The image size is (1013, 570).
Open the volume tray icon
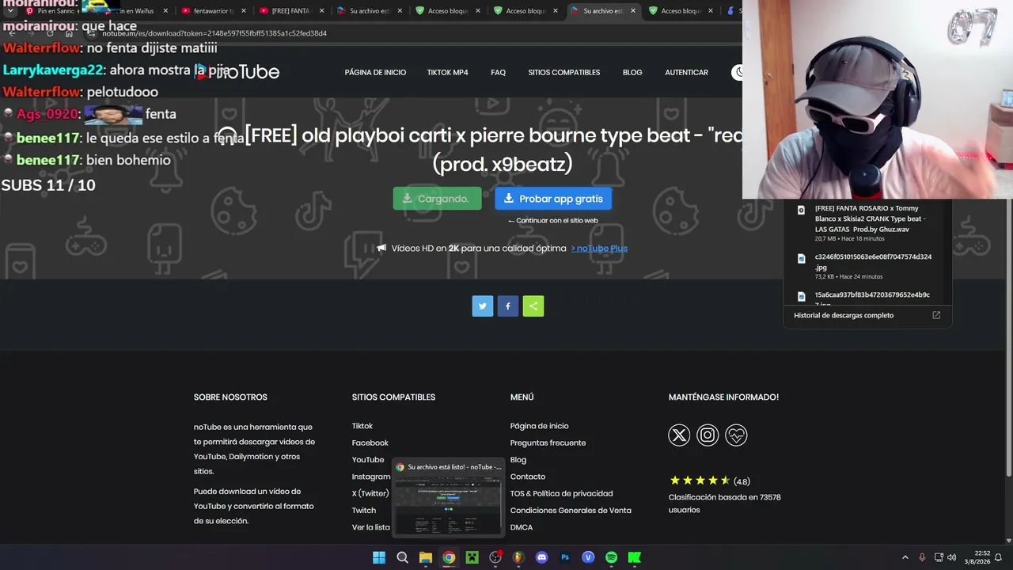point(952,557)
